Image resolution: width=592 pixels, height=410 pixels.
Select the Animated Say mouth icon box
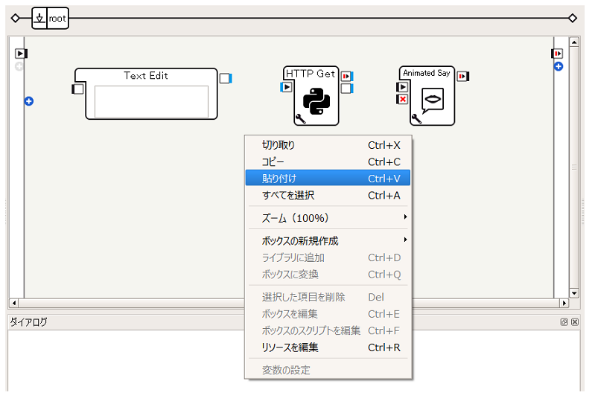[433, 100]
